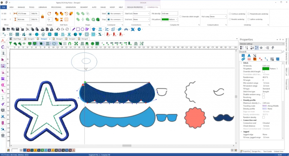The height and width of the screenshot is (156, 289).
Task: Click the green filter funnel icon
Action: point(11,43)
